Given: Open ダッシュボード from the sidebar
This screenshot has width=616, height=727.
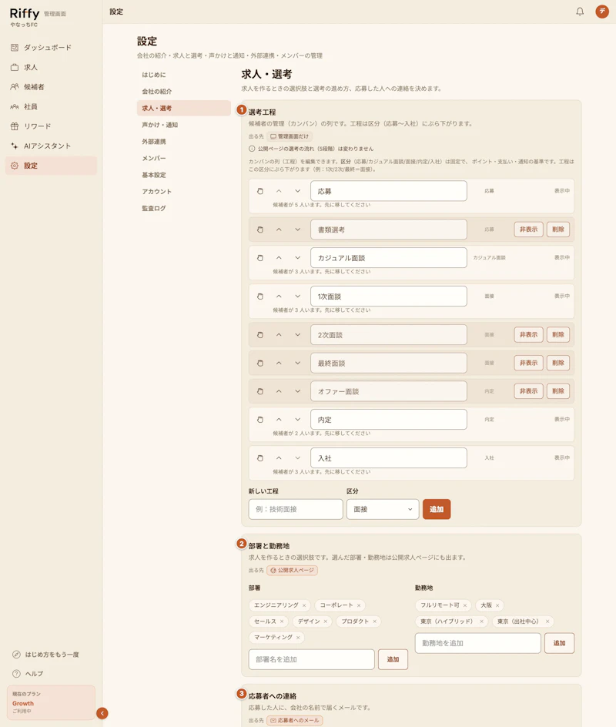Looking at the screenshot, I should pyautogui.click(x=51, y=47).
